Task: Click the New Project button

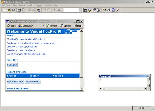Action: [33, 82]
